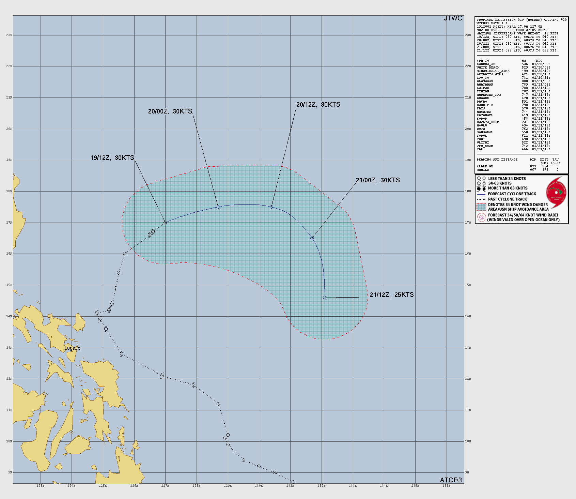Screen dimensions: 576x499
Task: Select the '19/12Z, 30KTS' forecast label
Action: [x=112, y=157]
